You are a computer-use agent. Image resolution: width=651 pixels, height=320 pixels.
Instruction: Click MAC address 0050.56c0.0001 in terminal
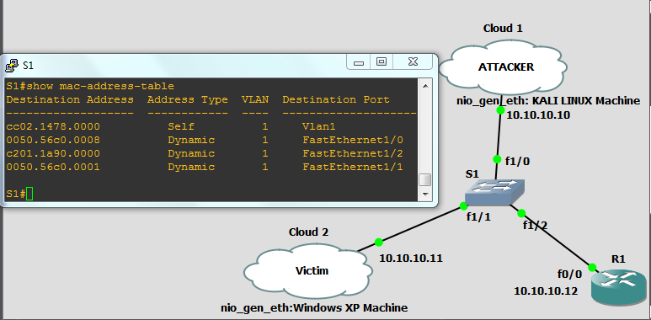(53, 167)
